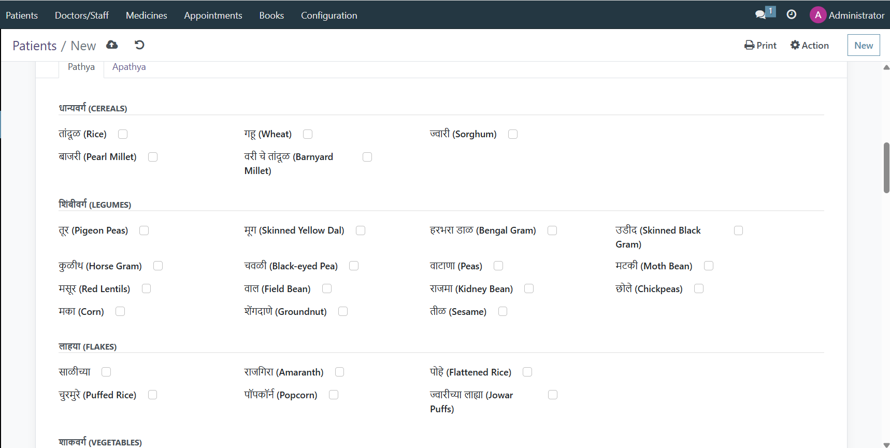Click the cloud upload save icon
Screen dimensions: 890x448
112,45
